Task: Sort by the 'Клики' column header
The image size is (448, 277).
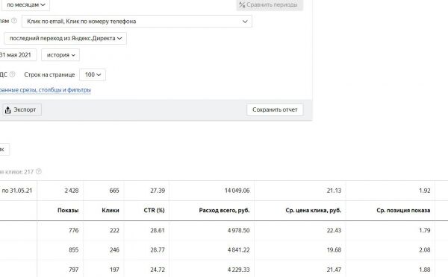Action: click(x=111, y=210)
